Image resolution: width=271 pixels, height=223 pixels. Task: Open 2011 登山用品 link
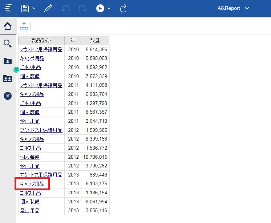[x=30, y=121]
